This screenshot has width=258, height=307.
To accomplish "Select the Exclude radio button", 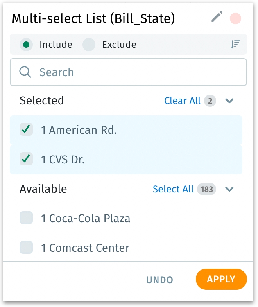I will (89, 45).
